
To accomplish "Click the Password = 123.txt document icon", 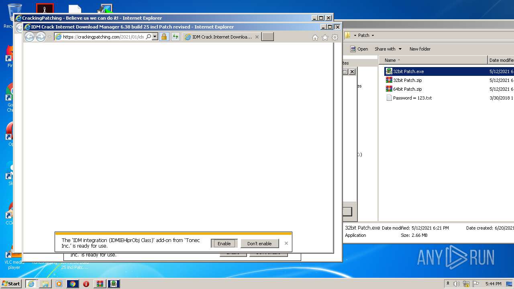I will [x=389, y=98].
